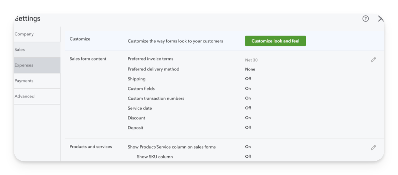
Task: Toggle Custom transaction numbers setting
Action: click(x=248, y=98)
